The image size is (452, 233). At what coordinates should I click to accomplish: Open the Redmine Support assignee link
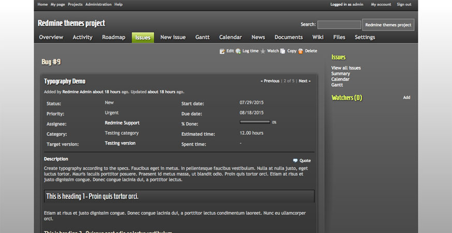tap(122, 123)
